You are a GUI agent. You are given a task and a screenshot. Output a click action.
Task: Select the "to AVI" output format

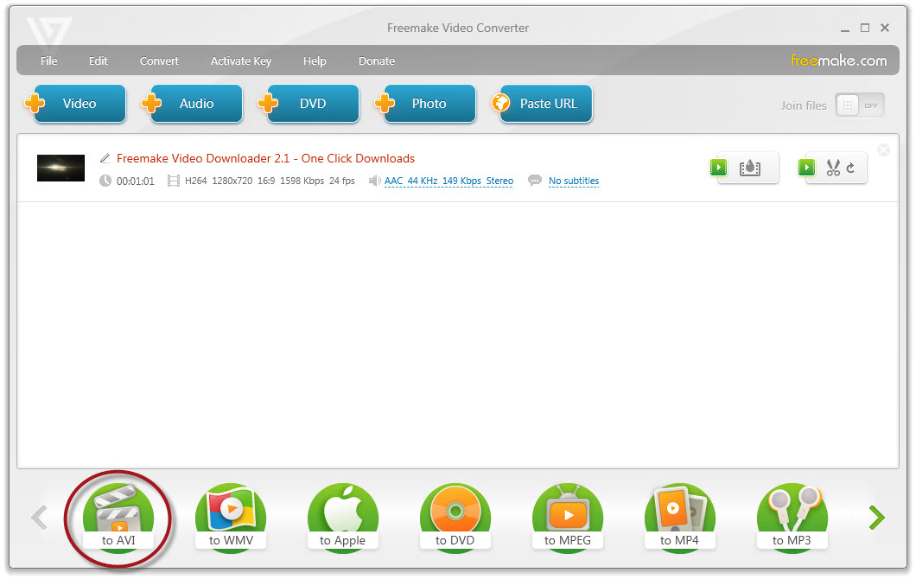tap(118, 516)
